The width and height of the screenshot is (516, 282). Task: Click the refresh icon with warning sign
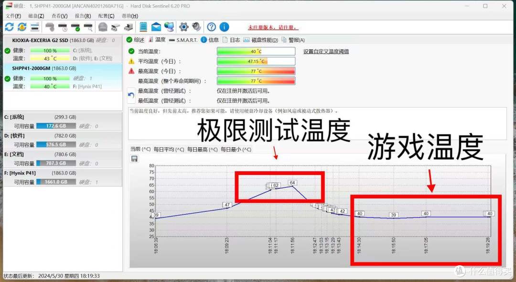22,27
